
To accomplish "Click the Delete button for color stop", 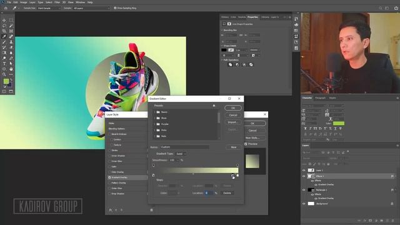I will click(227, 193).
